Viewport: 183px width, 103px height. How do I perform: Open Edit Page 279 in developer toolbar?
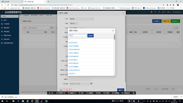[72, 93]
